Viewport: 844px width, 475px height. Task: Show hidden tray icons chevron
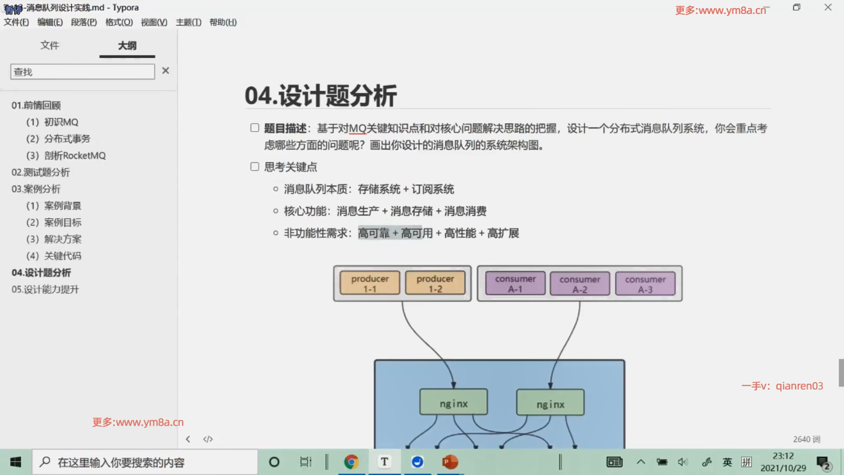pyautogui.click(x=641, y=462)
